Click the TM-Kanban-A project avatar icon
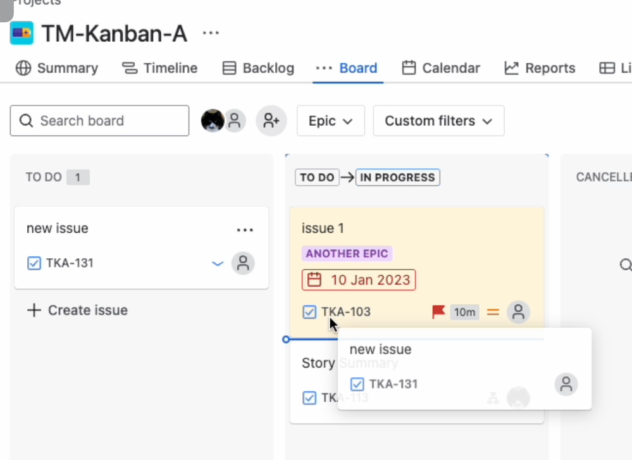This screenshot has height=460, width=632. point(22,33)
